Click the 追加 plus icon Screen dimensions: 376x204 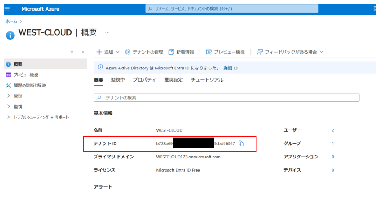click(x=99, y=52)
